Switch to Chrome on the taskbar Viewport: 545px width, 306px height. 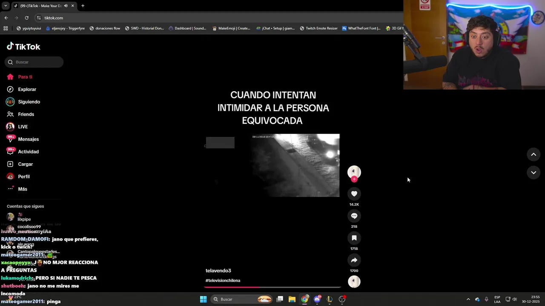304,299
